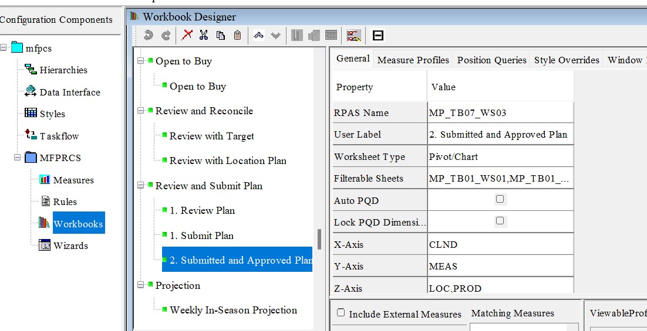Open the Position Queries tab
Viewport: 647px width, 331px height.
[x=491, y=60]
